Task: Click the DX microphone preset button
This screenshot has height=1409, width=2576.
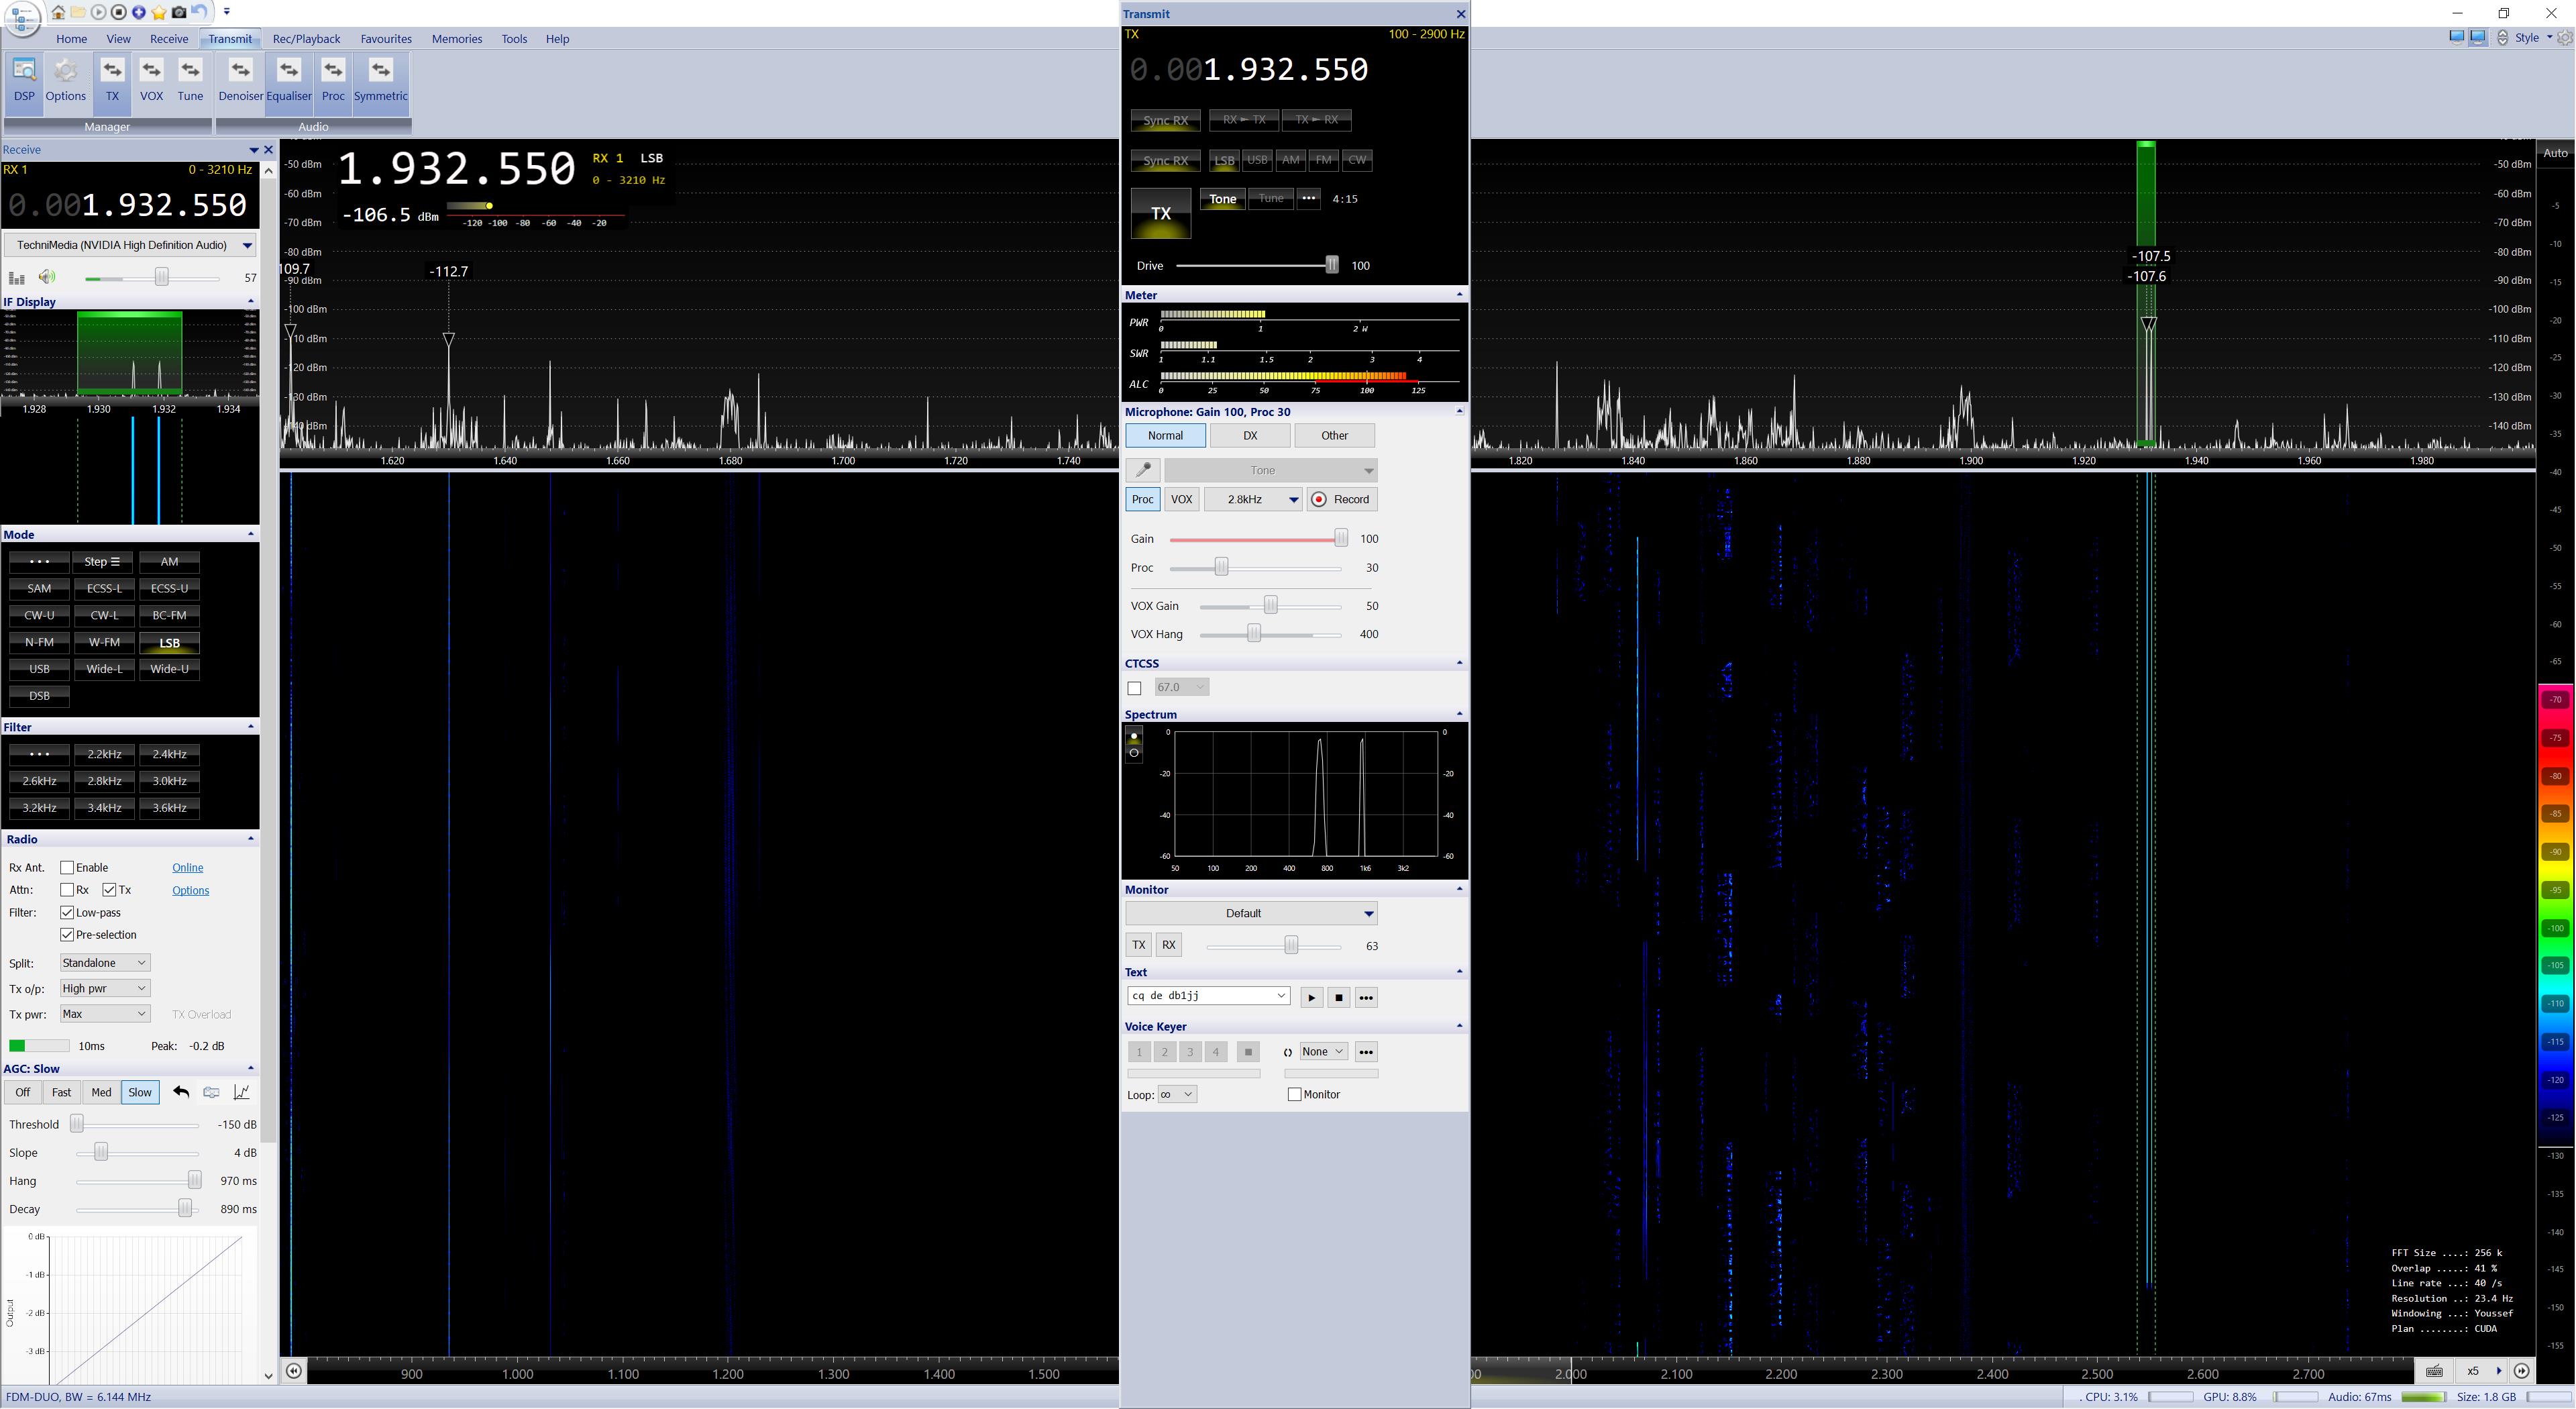Action: [1249, 435]
